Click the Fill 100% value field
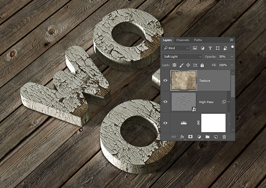The image size is (266, 188). click(223, 65)
